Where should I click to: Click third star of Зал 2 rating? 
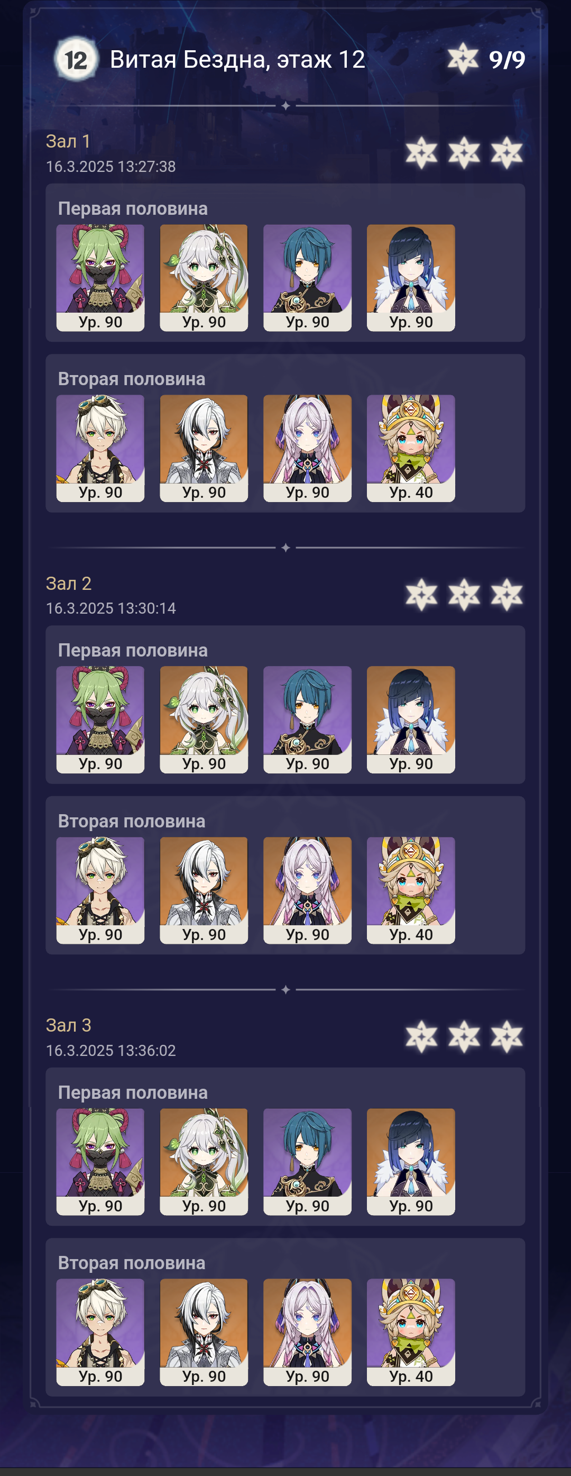507,595
